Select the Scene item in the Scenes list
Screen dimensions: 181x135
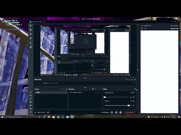click(51, 93)
